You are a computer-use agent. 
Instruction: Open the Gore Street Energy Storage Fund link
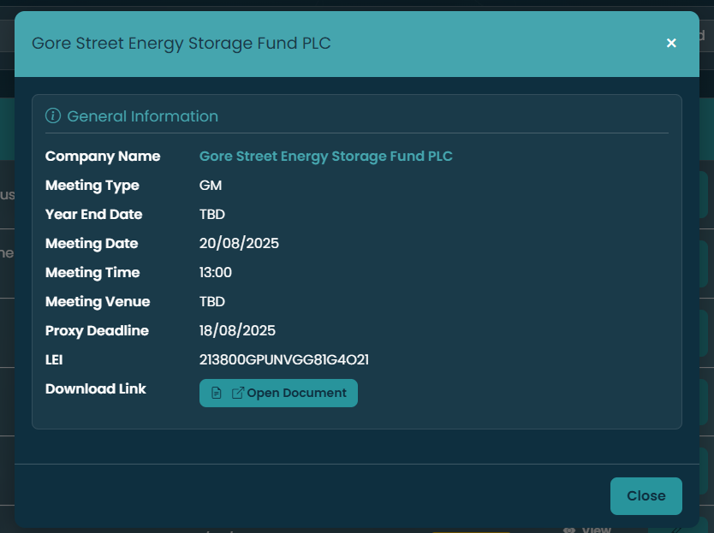[x=325, y=156]
